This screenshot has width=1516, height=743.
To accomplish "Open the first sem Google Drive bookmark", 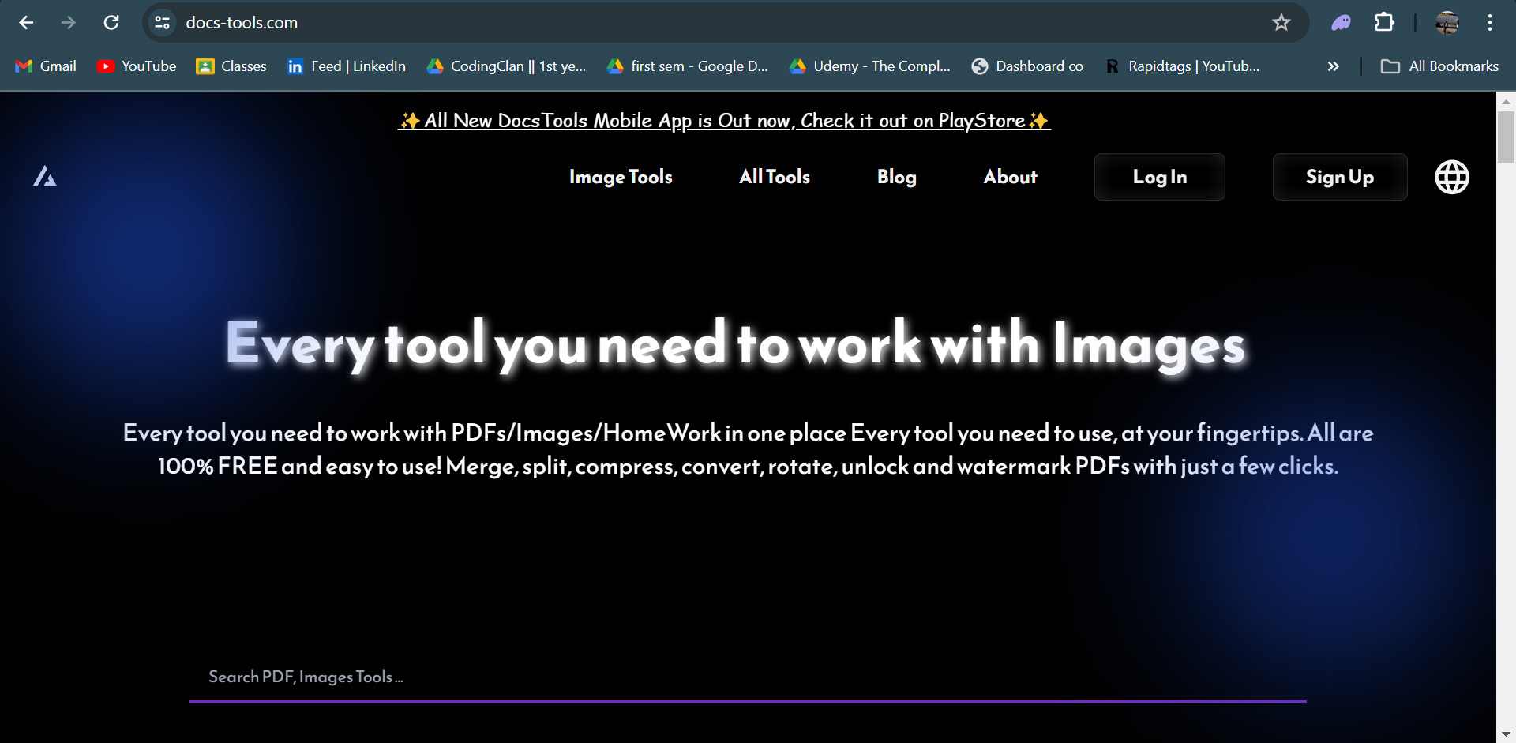I will 687,66.
